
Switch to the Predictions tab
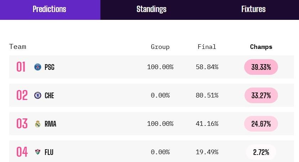pyautogui.click(x=49, y=10)
